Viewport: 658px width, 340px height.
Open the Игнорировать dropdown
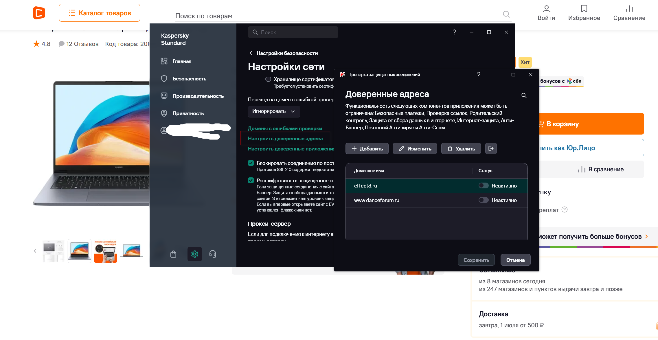274,111
